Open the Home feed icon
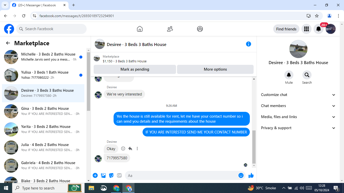Image resolution: width=344 pixels, height=193 pixels. coord(140,29)
